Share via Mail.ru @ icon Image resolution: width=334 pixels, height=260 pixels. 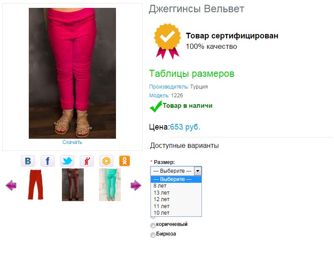click(106, 161)
